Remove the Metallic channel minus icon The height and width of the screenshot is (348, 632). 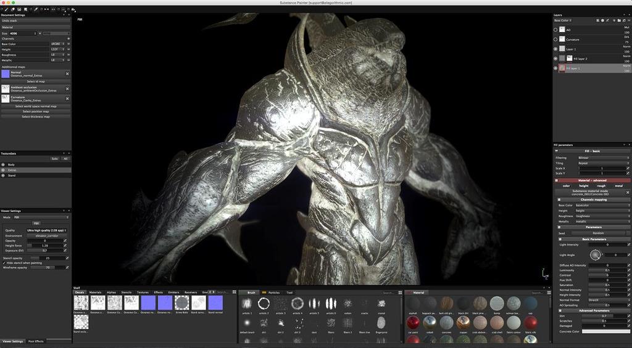(68, 60)
